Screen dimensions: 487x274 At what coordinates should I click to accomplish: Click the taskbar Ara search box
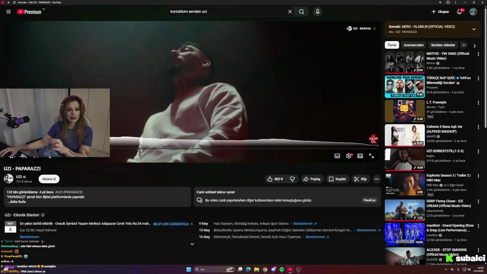[215, 269]
